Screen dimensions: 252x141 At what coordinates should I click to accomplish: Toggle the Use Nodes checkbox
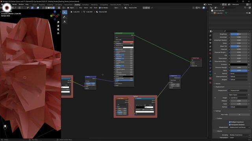[100, 8]
